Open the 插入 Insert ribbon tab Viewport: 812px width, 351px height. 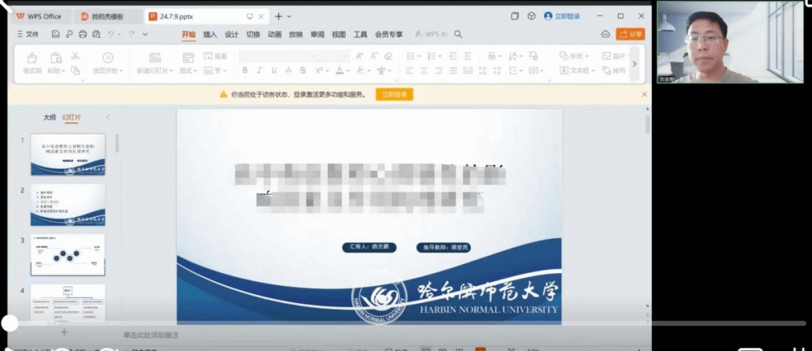point(210,34)
